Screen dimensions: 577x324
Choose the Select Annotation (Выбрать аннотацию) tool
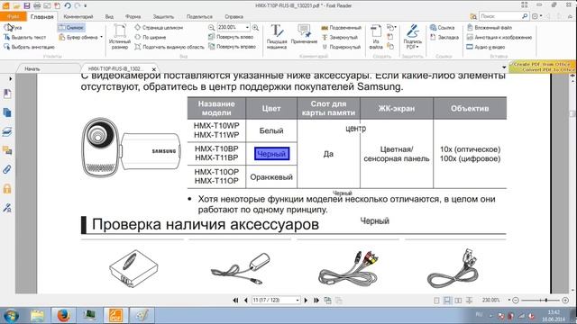pos(29,47)
